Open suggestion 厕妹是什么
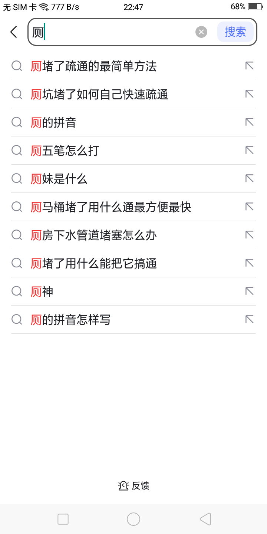This screenshot has height=534, width=267. click(x=59, y=179)
